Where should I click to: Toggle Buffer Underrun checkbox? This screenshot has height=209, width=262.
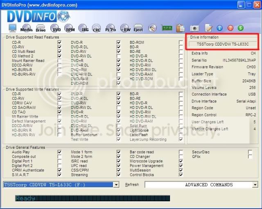(118, 135)
